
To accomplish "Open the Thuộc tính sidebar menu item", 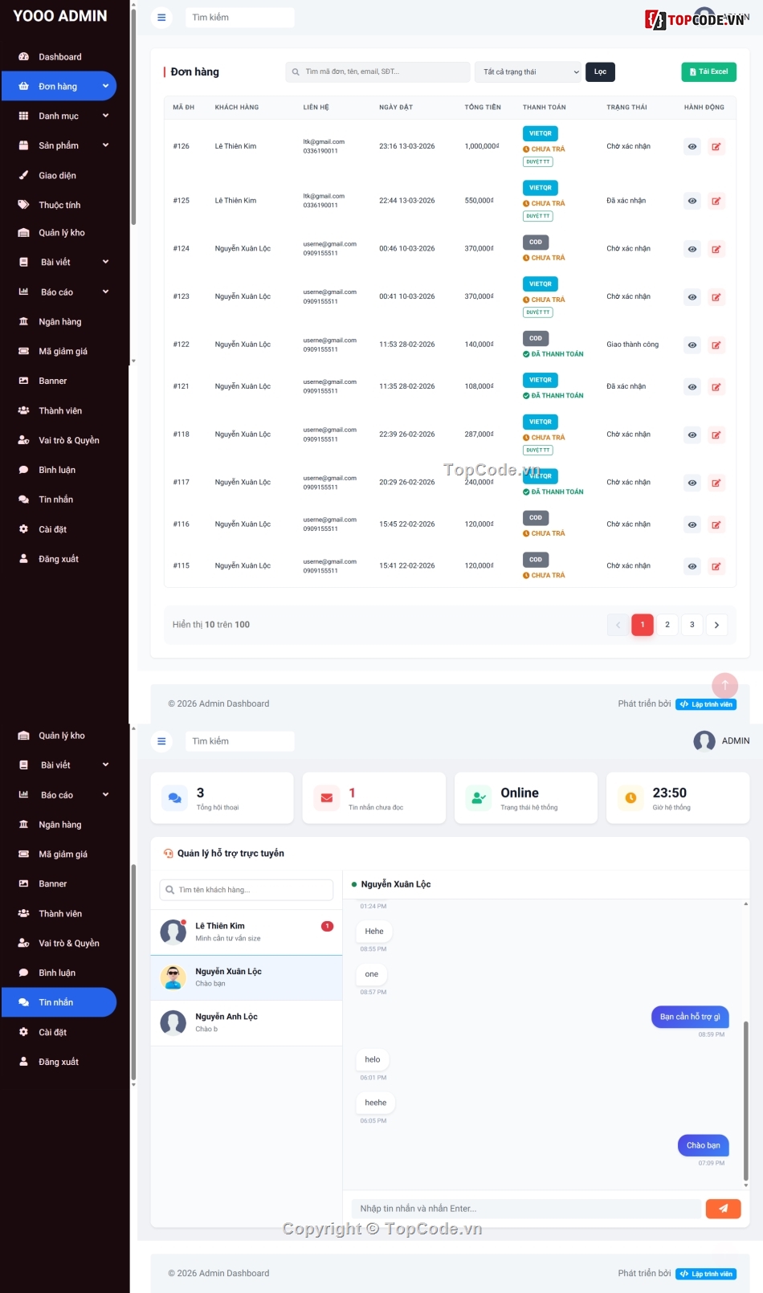I will click(x=59, y=205).
